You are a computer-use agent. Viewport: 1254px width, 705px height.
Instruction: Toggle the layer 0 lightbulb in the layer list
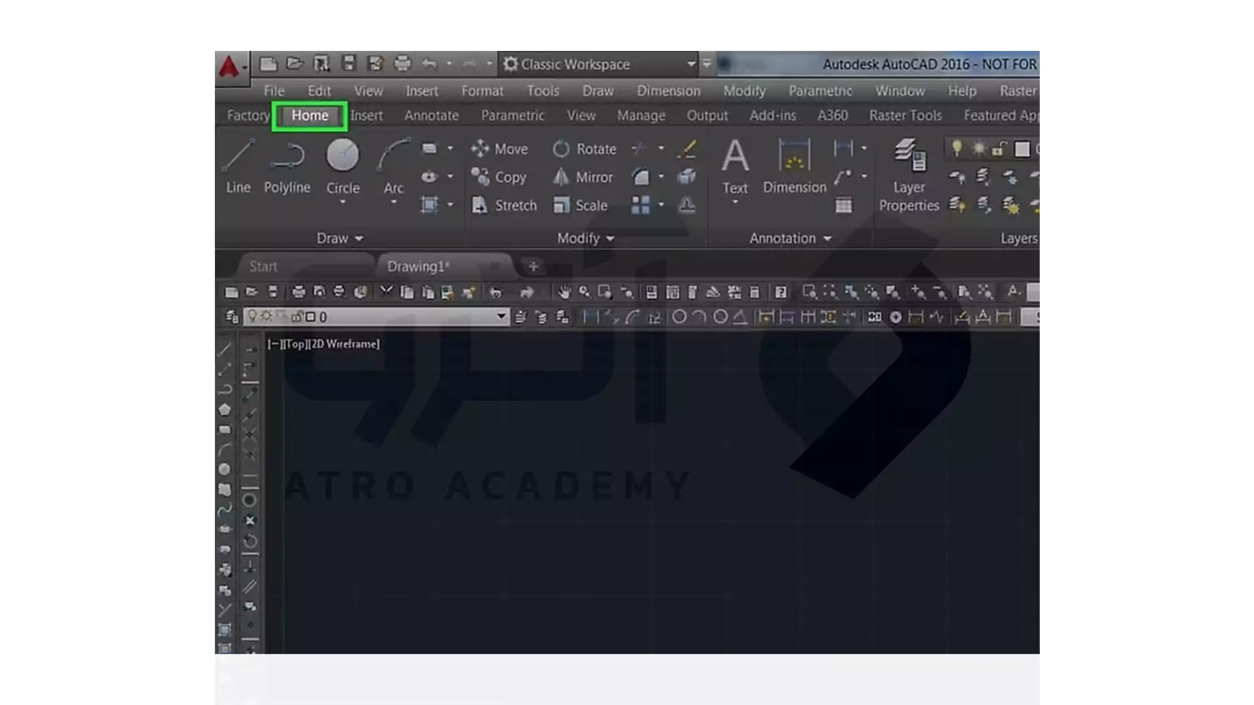(x=252, y=317)
